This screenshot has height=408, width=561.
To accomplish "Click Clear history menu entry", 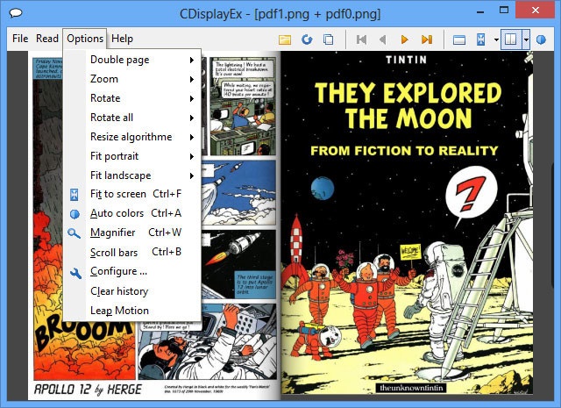I will 119,290.
